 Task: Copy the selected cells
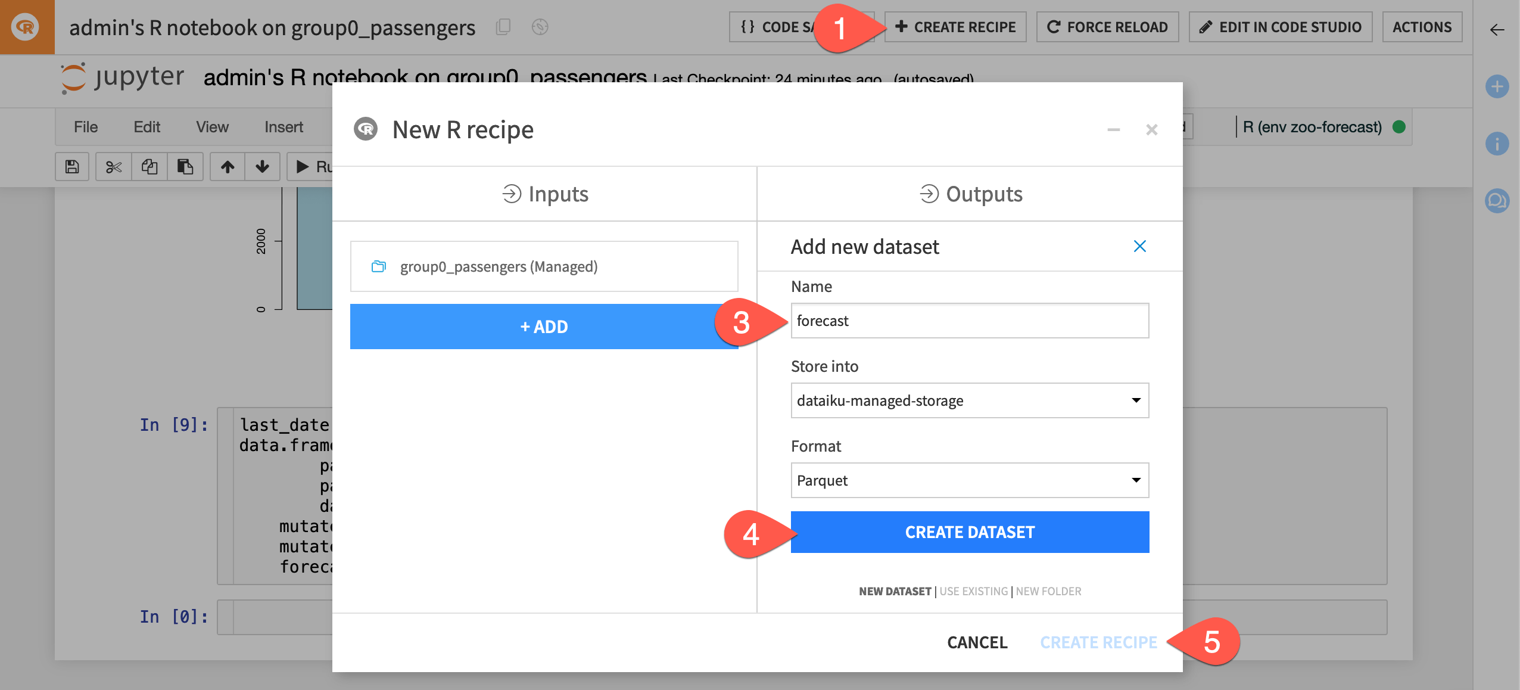(149, 167)
